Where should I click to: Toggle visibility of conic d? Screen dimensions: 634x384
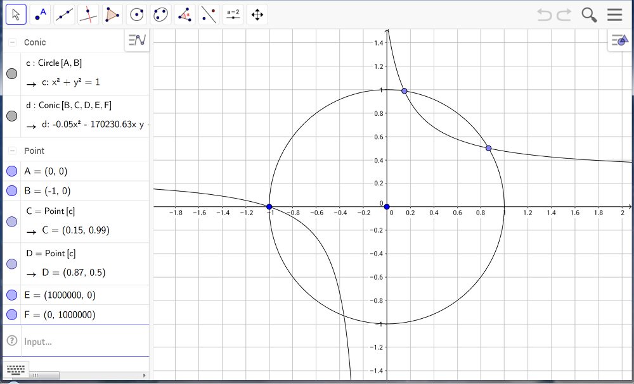[11, 116]
